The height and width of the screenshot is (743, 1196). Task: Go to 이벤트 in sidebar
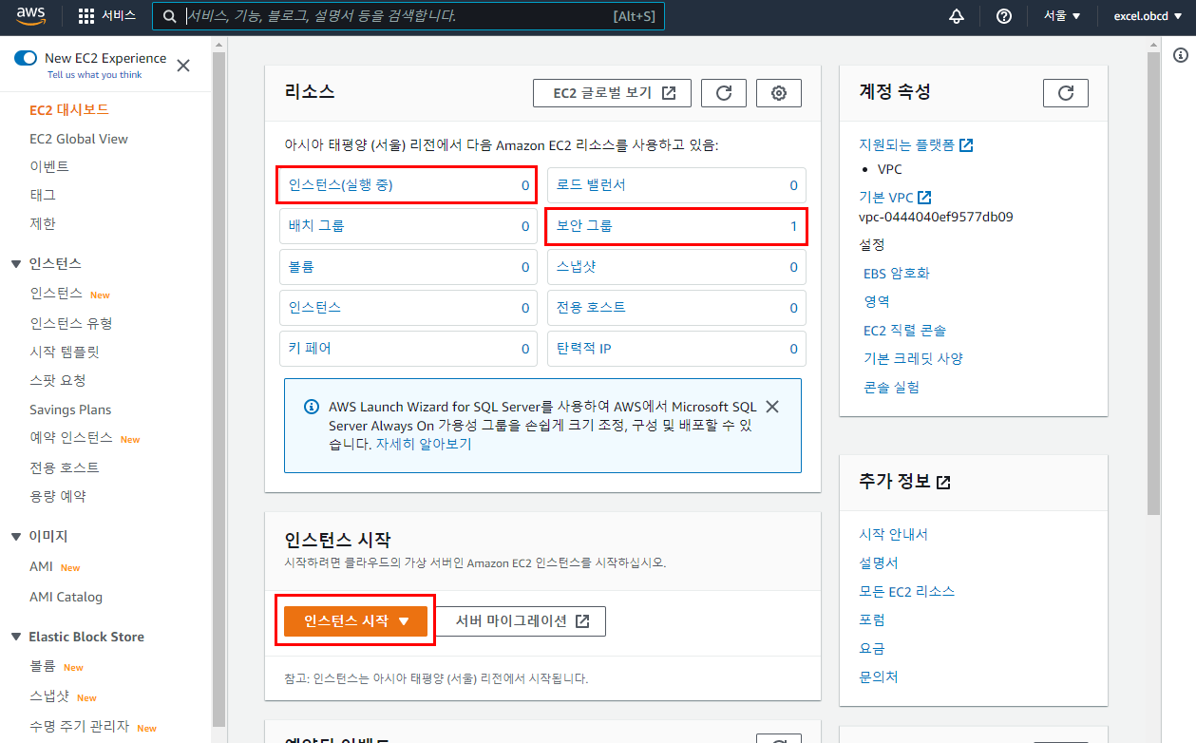coord(49,166)
